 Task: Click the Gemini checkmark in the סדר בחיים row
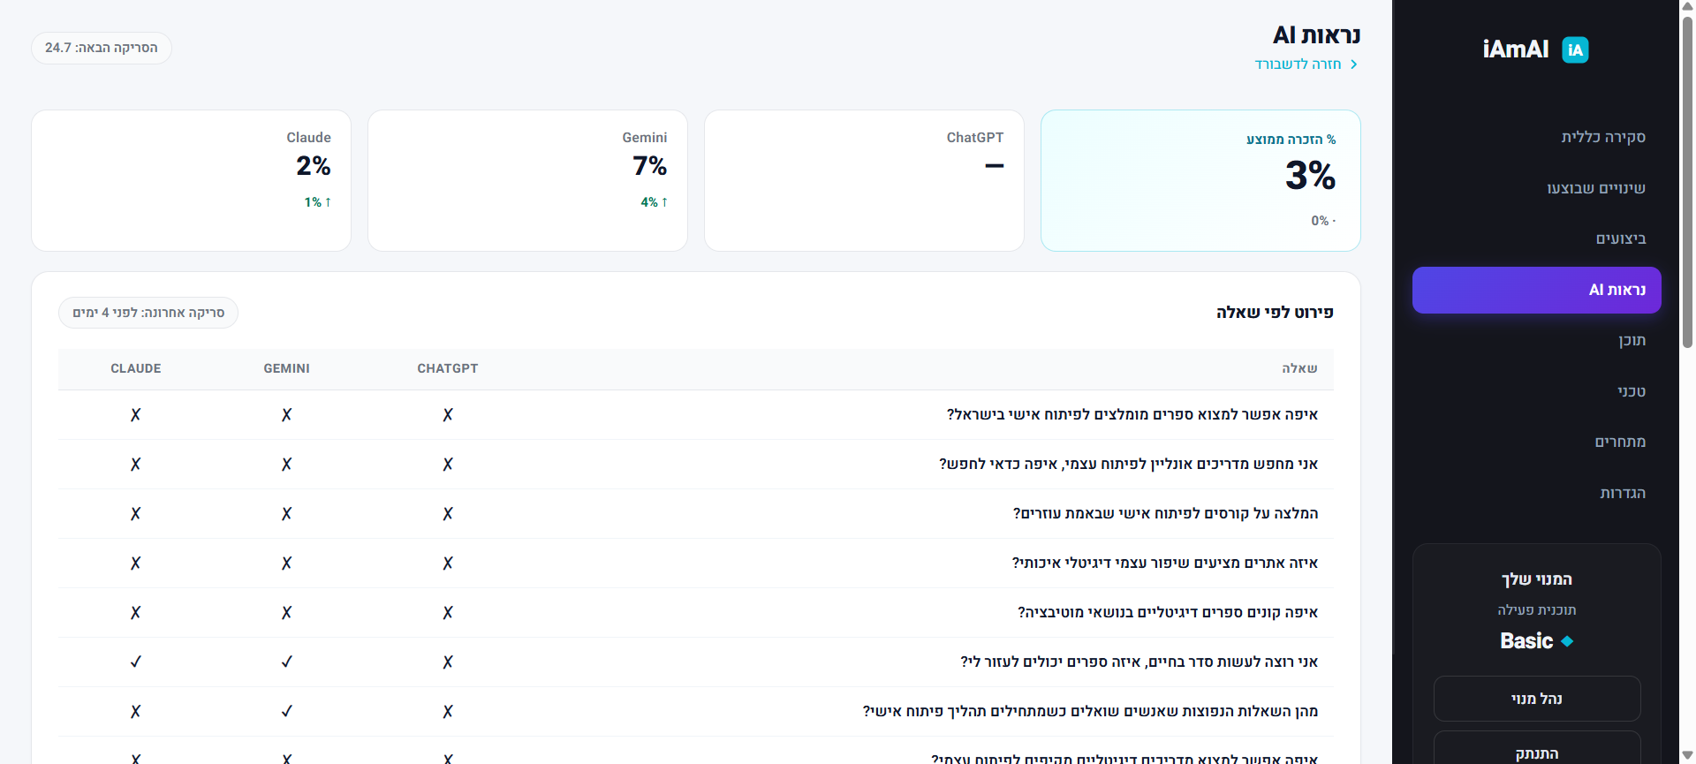coord(286,662)
